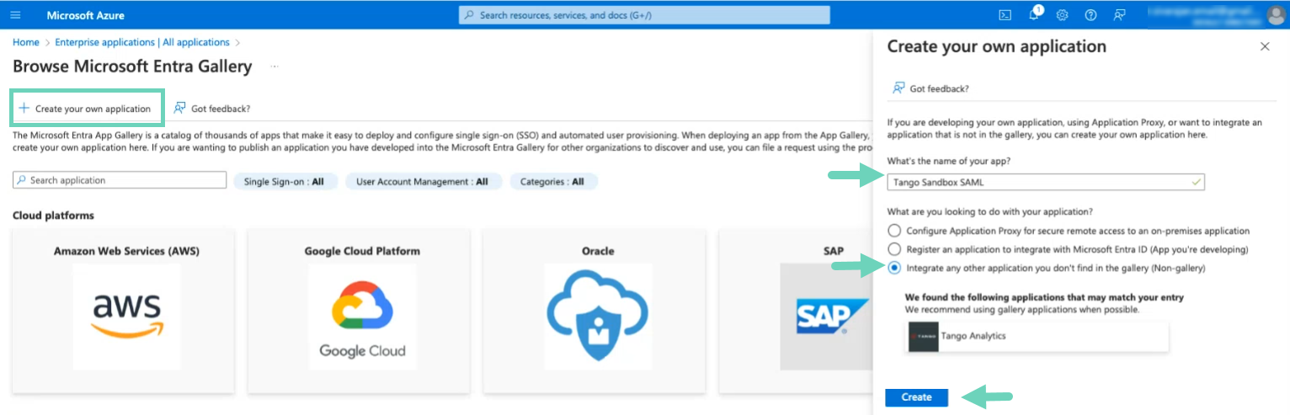The width and height of the screenshot is (1290, 415).
Task: Select Integrate any other application (Non-gallery)
Action: pos(894,268)
